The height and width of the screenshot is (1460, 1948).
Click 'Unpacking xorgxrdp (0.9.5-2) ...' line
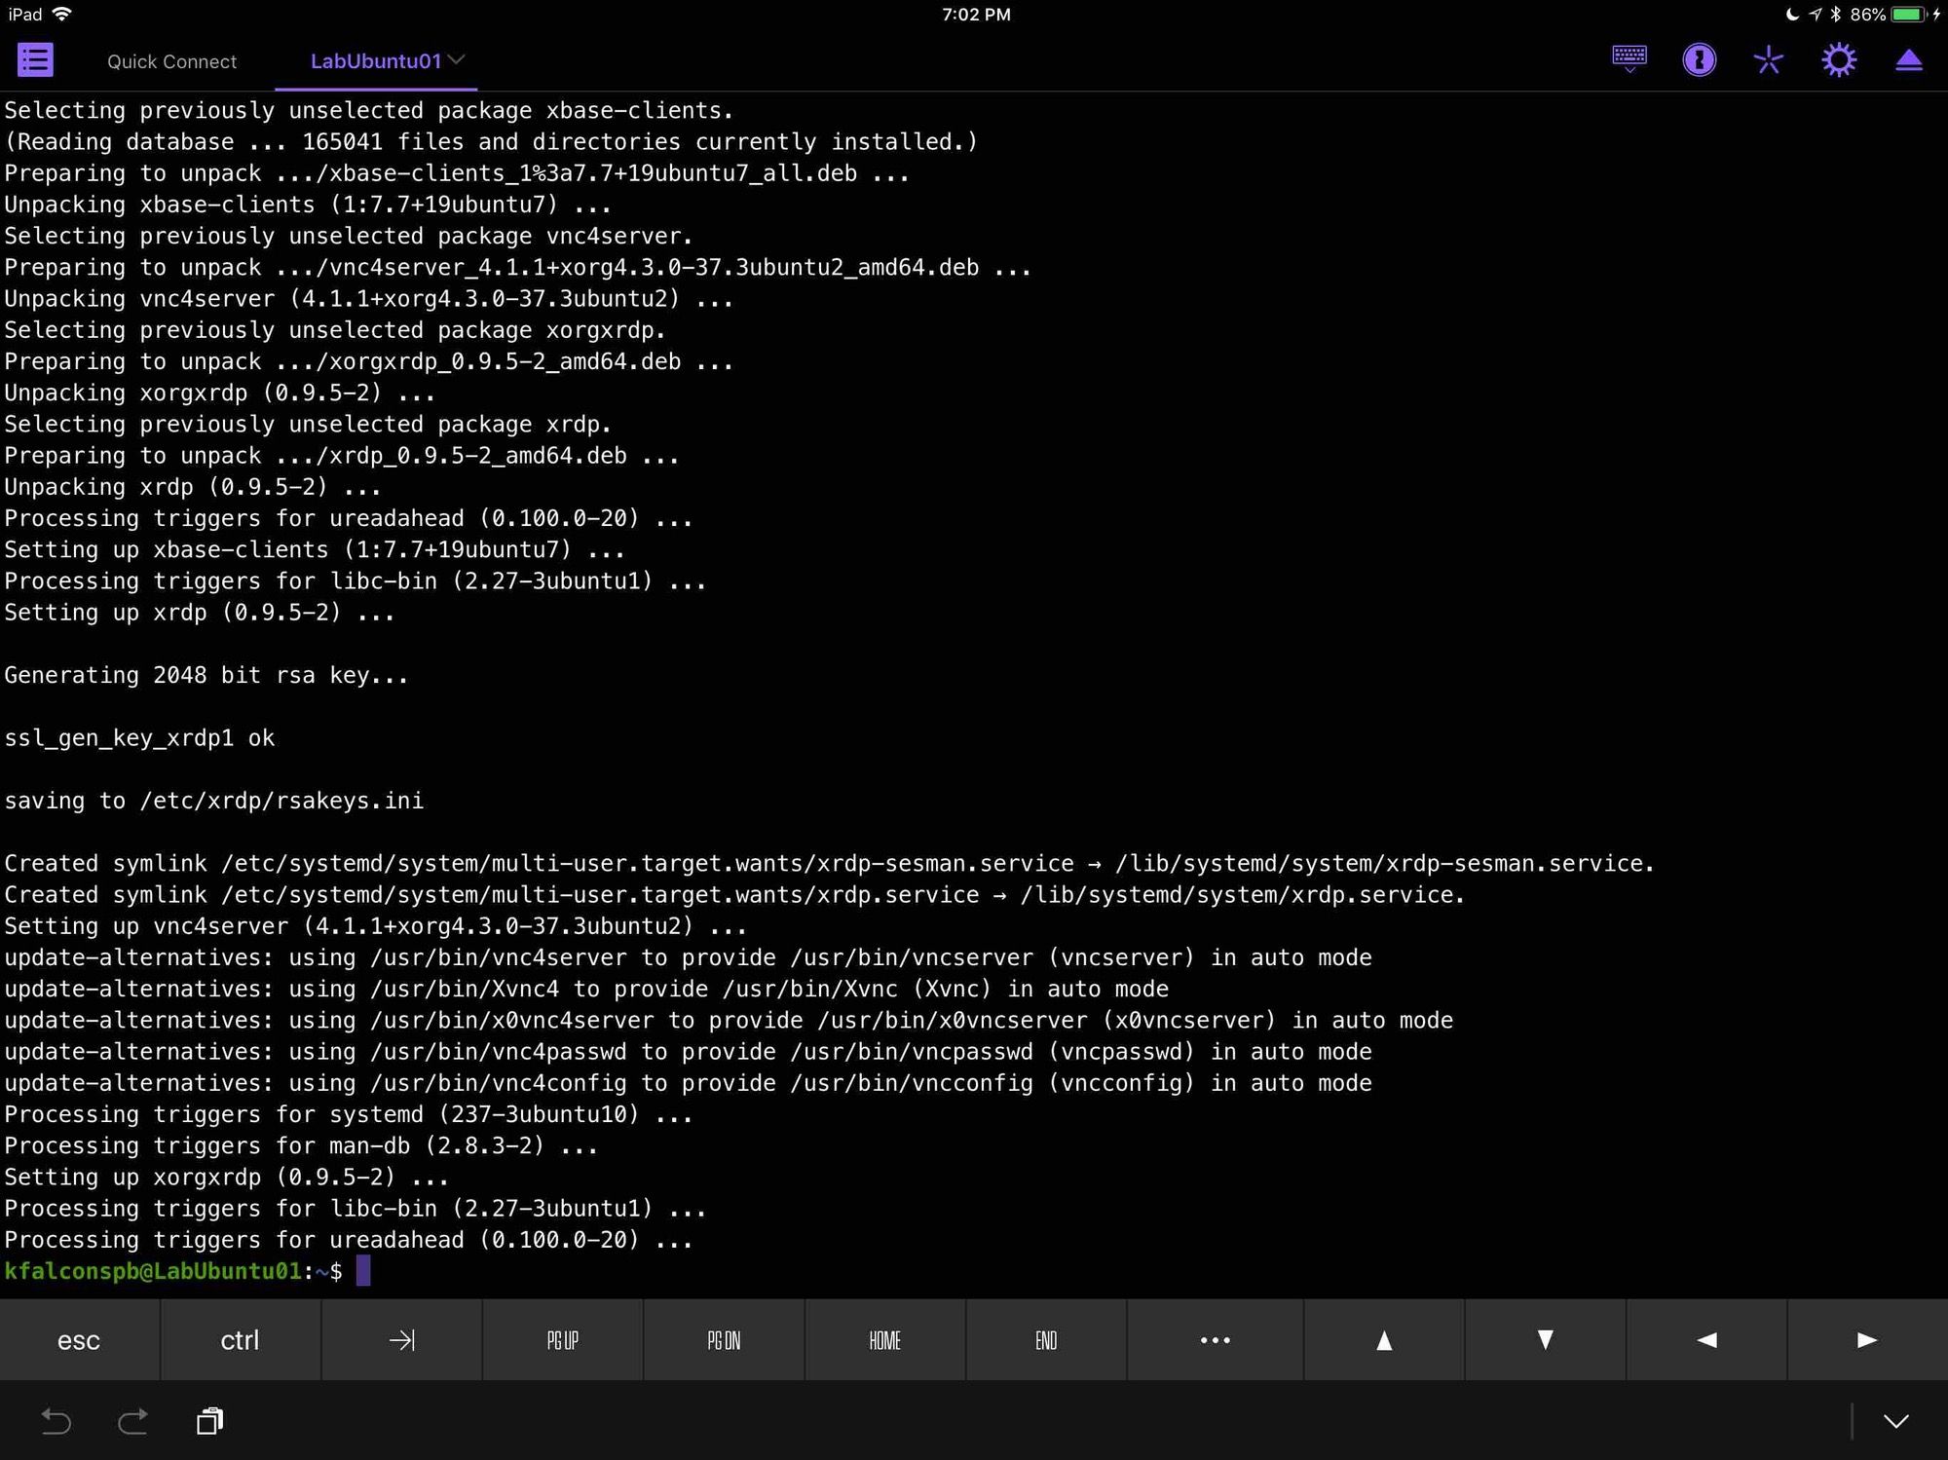[219, 393]
